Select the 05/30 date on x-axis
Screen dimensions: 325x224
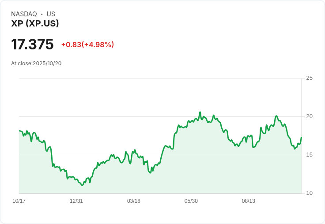point(191,201)
